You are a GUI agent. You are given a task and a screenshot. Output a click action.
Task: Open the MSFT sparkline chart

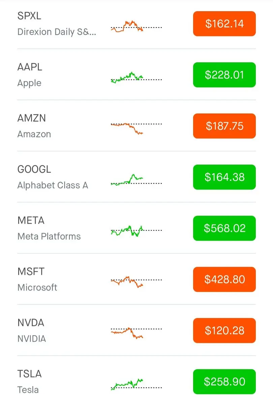(x=136, y=282)
